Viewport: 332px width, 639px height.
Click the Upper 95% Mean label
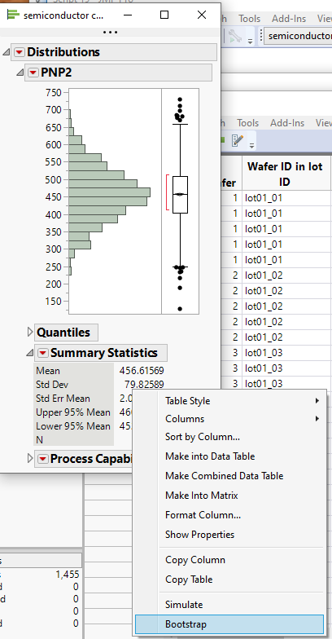(x=73, y=412)
